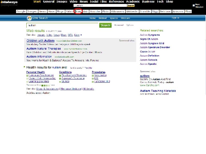Click the Intelways top search field
The width and height of the screenshot is (206, 154).
click(x=100, y=5)
